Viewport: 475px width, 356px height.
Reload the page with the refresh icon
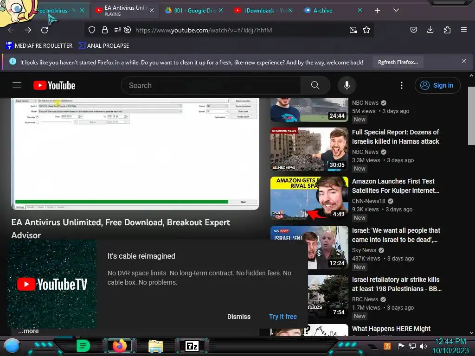45,30
